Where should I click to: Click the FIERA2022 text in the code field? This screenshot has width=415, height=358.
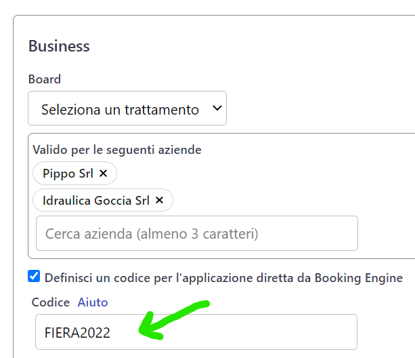[x=77, y=333]
